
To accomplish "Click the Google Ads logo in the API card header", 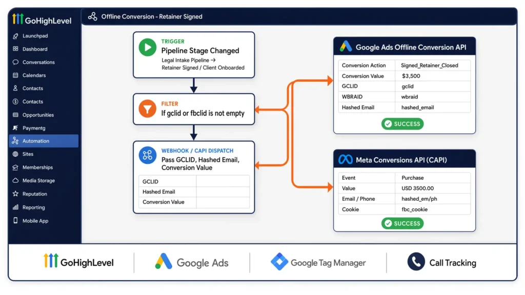I will [346, 47].
